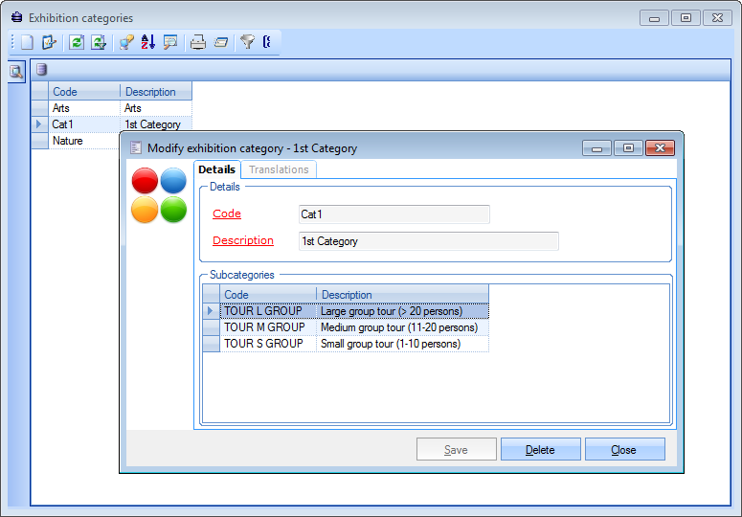Viewport: 742px width, 517px height.
Task: Click the Code field containing Cat1
Action: click(x=393, y=214)
